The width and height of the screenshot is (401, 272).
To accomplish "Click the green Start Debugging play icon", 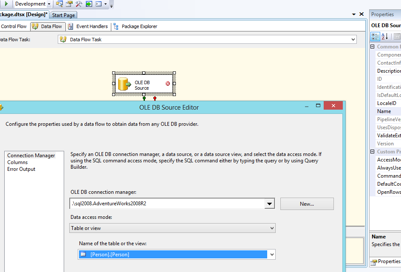I will pos(6,4).
